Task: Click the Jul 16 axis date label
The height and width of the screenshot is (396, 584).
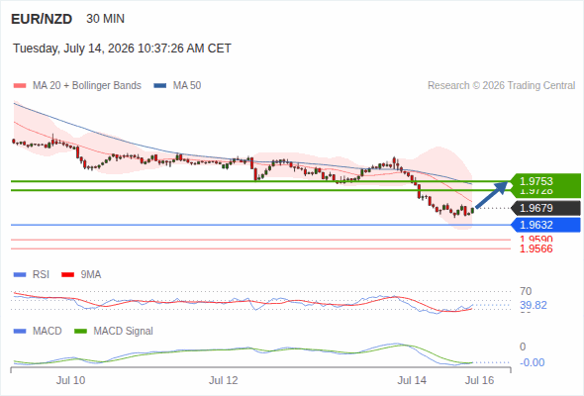Action: point(479,380)
